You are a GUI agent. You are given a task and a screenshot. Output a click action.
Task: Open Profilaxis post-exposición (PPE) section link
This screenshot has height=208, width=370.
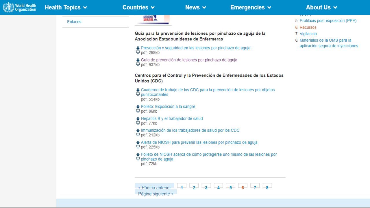[x=328, y=21]
